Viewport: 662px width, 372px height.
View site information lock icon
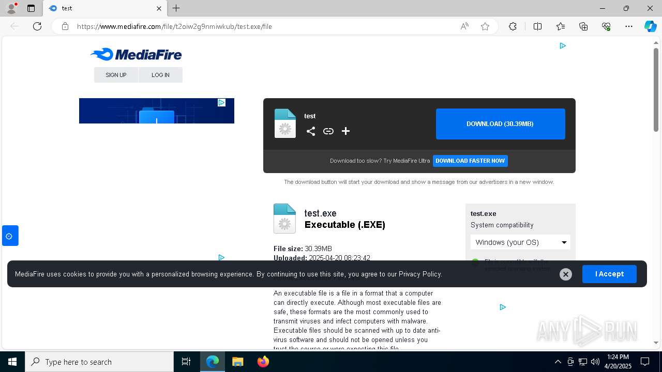coord(65,26)
